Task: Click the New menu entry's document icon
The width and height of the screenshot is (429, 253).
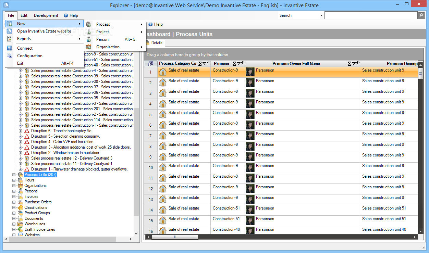Action: 9,24
